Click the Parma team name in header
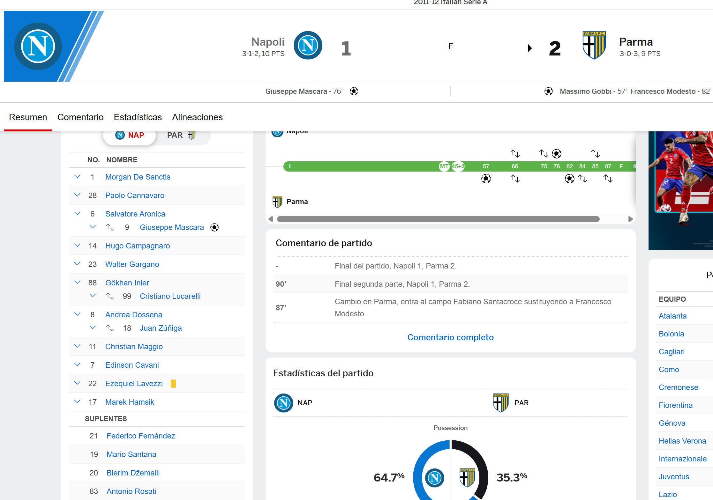This screenshot has width=713, height=500. [636, 42]
